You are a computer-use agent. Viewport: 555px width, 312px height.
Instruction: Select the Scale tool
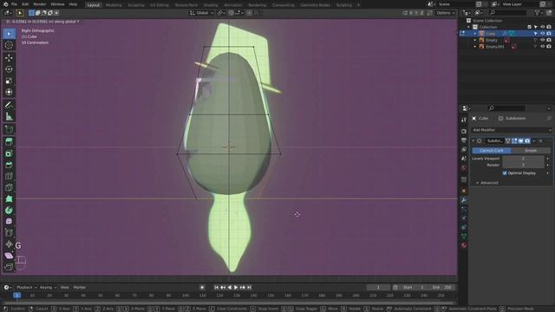(9, 81)
